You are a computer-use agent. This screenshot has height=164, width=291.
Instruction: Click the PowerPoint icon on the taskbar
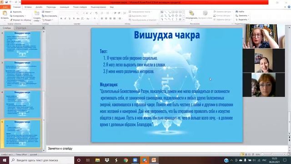point(154,160)
